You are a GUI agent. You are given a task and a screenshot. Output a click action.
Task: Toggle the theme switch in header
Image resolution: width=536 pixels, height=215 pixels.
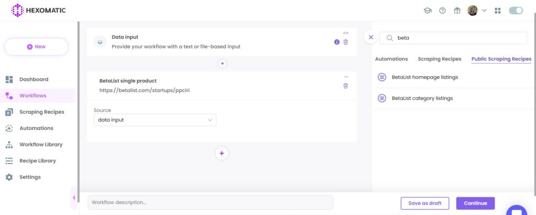click(516, 10)
